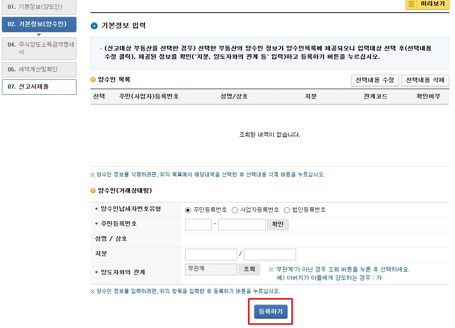Click the 미리보기 preview button

[427, 4]
